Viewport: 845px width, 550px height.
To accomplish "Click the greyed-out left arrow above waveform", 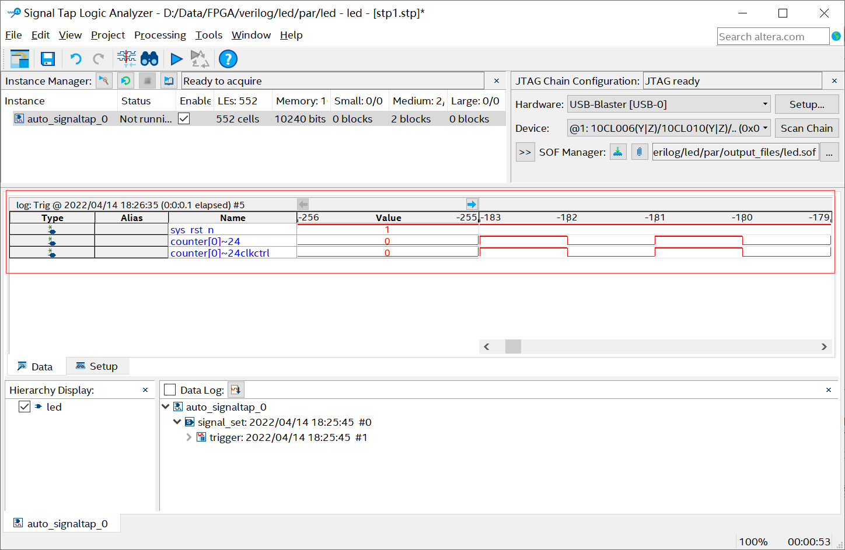I will pos(303,204).
